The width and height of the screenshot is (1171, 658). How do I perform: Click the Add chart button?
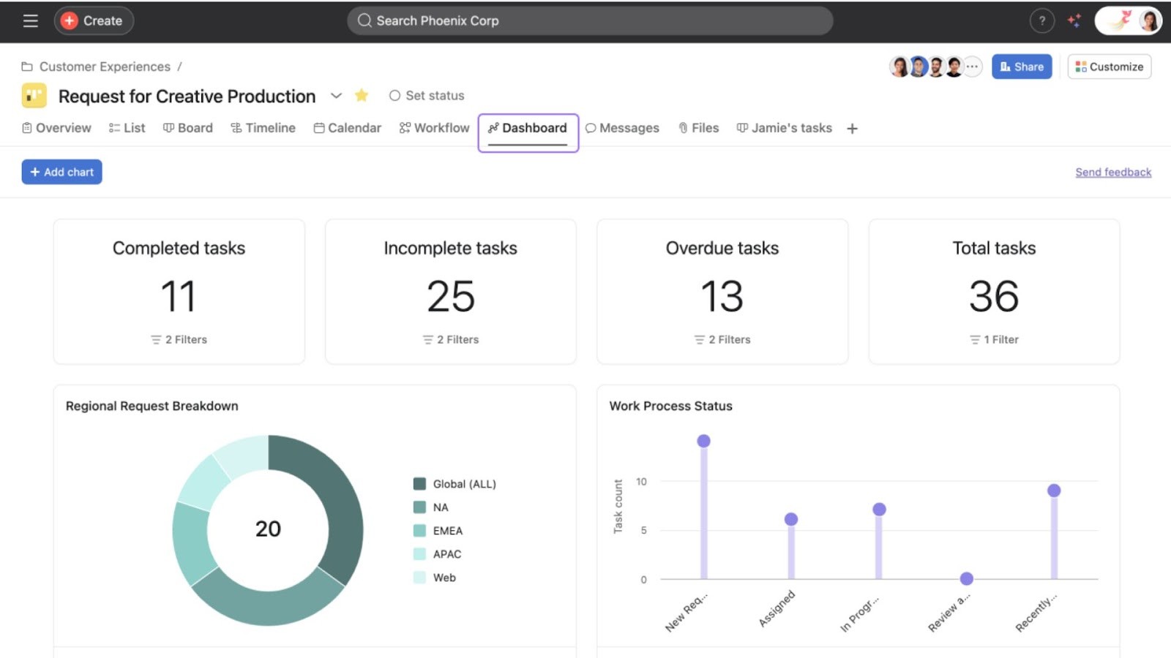(x=61, y=171)
